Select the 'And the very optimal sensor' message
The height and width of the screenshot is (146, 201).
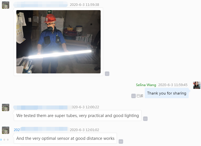pos(66,138)
